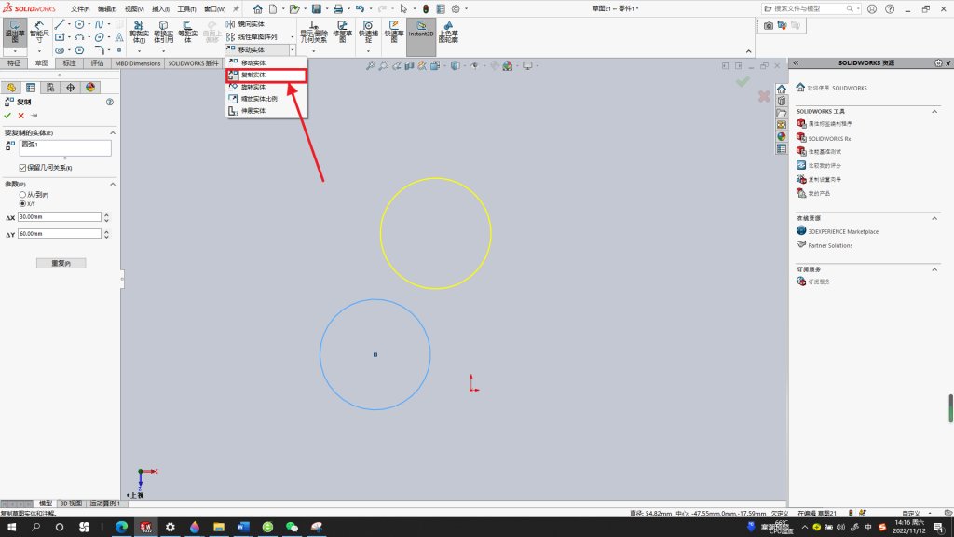Choose the Offset Entities (等距实体) tool
Screen dimensions: 954x537
(187, 33)
